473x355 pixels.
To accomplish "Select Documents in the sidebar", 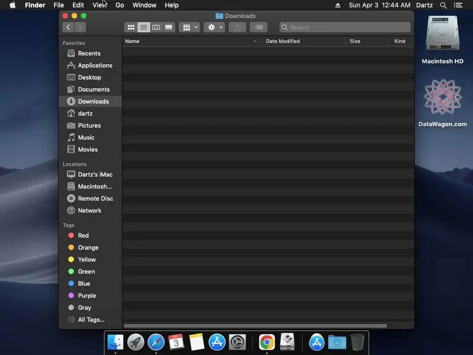I will 90,90.
